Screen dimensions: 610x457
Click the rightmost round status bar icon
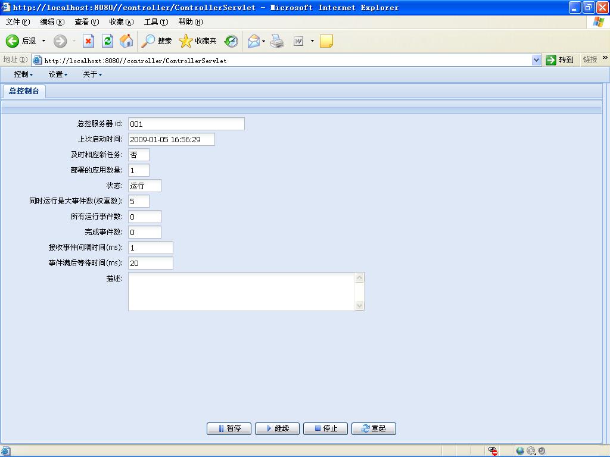click(x=541, y=451)
